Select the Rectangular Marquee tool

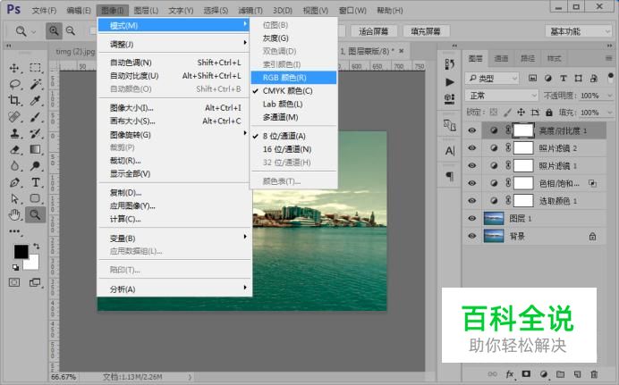pos(35,68)
